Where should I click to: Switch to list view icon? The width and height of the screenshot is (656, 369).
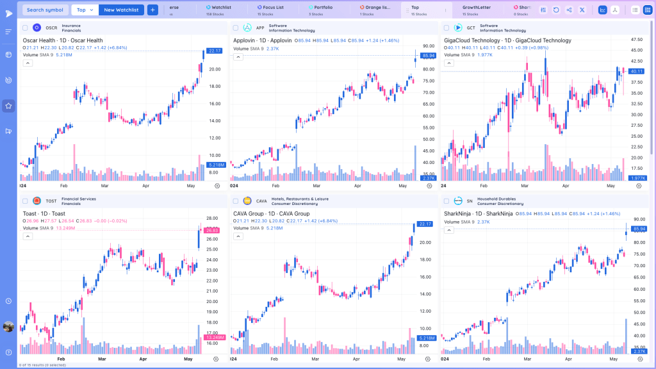point(635,10)
